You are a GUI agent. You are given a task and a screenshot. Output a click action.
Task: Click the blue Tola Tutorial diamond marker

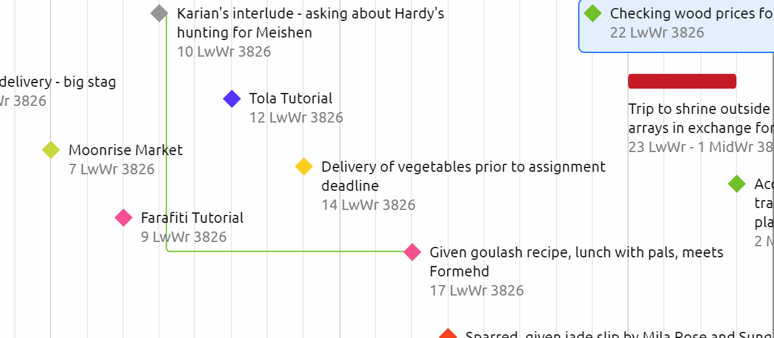[x=232, y=99]
